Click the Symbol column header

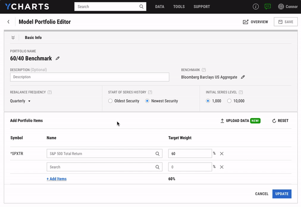pyautogui.click(x=17, y=138)
